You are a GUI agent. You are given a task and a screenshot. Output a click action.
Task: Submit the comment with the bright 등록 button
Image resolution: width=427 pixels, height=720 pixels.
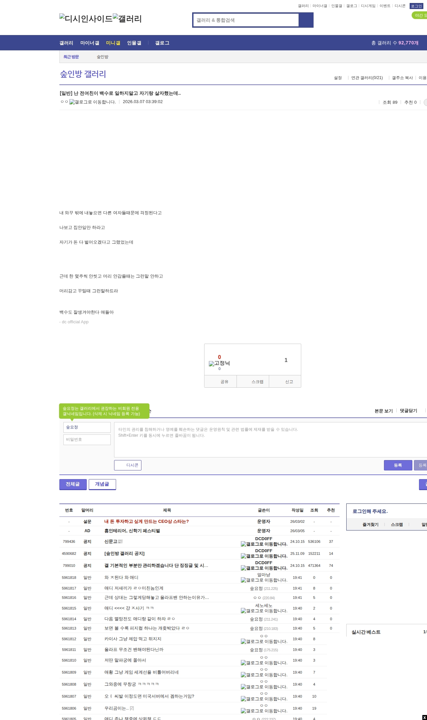click(x=398, y=465)
